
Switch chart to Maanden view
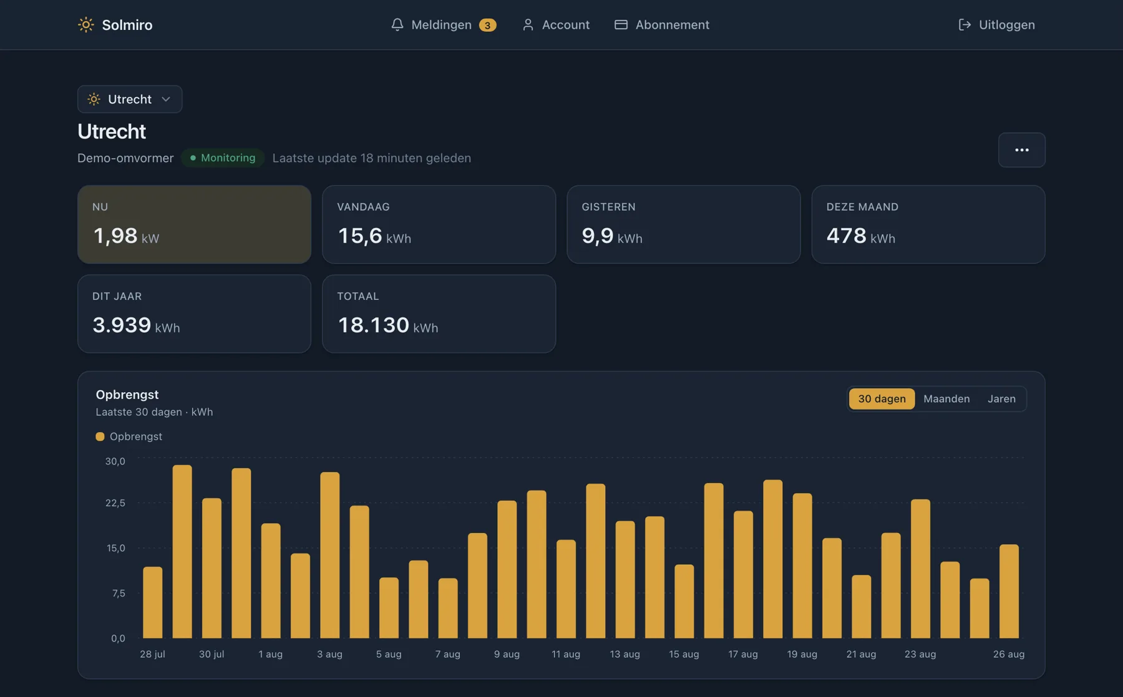[946, 398]
